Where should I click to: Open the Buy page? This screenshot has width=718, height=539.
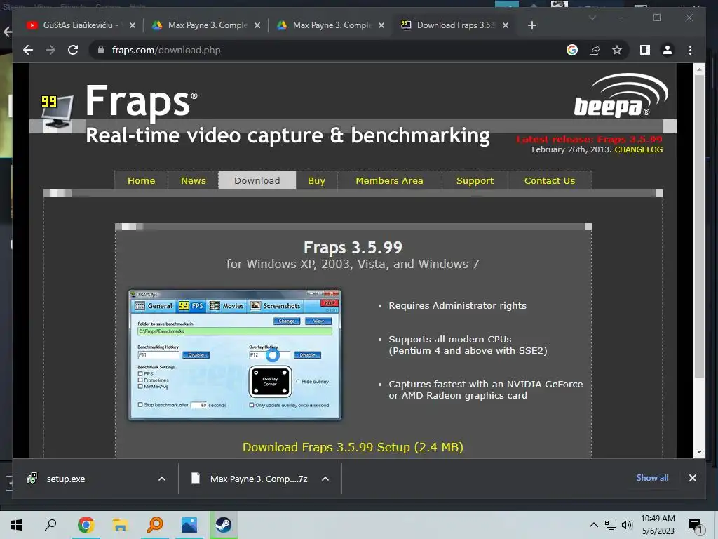click(x=316, y=180)
